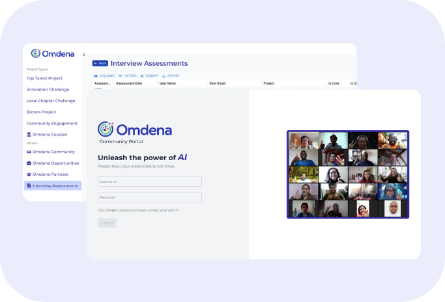The image size is (445, 302).
Task: Open Escrow Project
Action: pyautogui.click(x=41, y=112)
